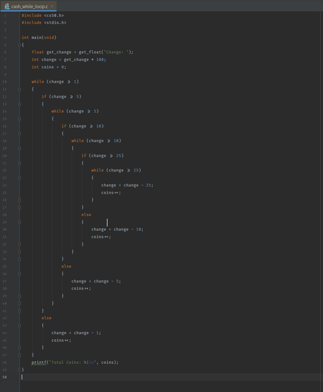Collapse the innermost while fold on line 23
The width and height of the screenshot is (323, 392).
point(19,178)
